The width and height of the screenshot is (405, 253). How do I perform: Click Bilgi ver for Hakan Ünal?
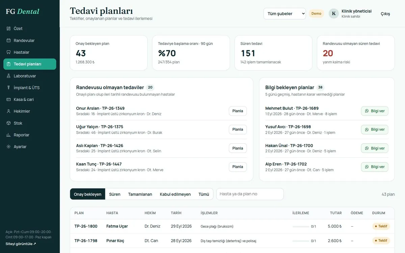[375, 148]
